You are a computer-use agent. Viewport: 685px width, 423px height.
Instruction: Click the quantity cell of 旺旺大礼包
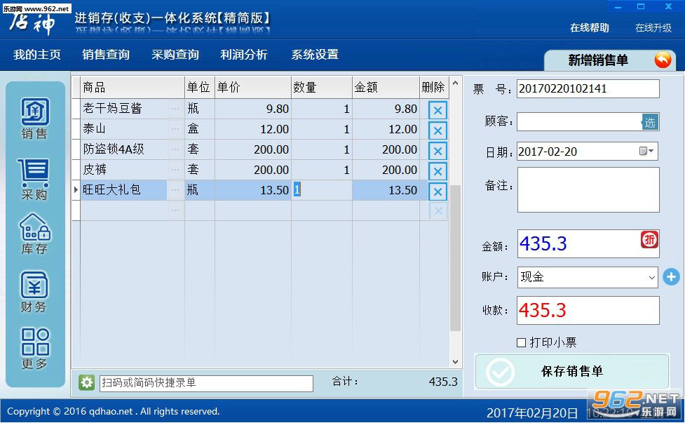pyautogui.click(x=322, y=190)
